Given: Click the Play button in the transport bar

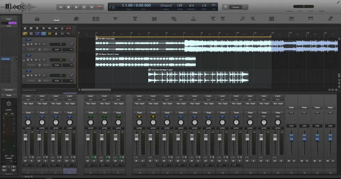Looking at the screenshot, I should 76,7.
